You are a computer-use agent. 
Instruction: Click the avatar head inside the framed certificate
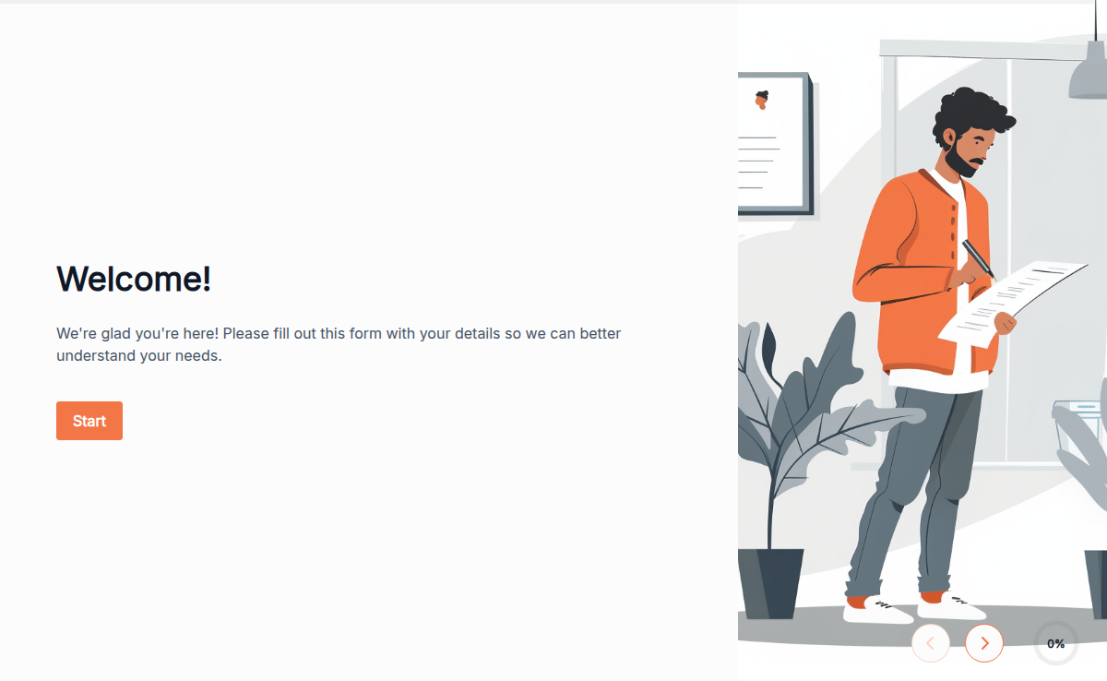[762, 100]
